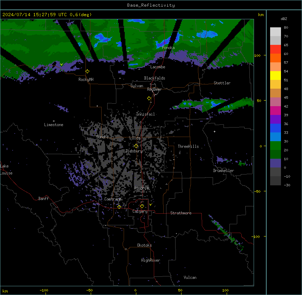This screenshot has width=302, height=295.
Task: Click the RockyMH label
Action: (x=86, y=80)
